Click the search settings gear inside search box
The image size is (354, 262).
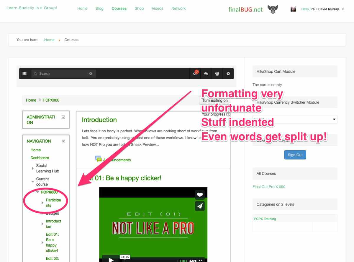91,74
